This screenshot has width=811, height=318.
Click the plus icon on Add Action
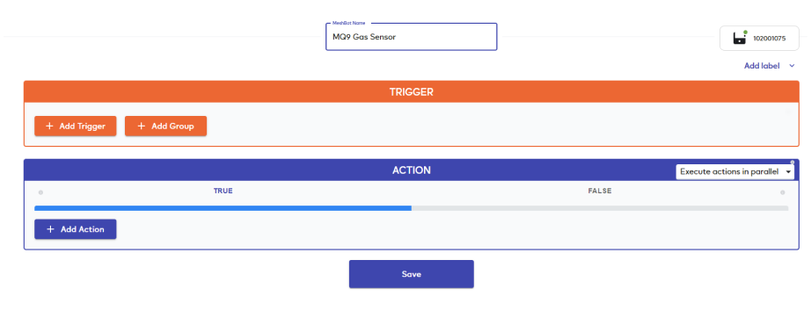[50, 229]
